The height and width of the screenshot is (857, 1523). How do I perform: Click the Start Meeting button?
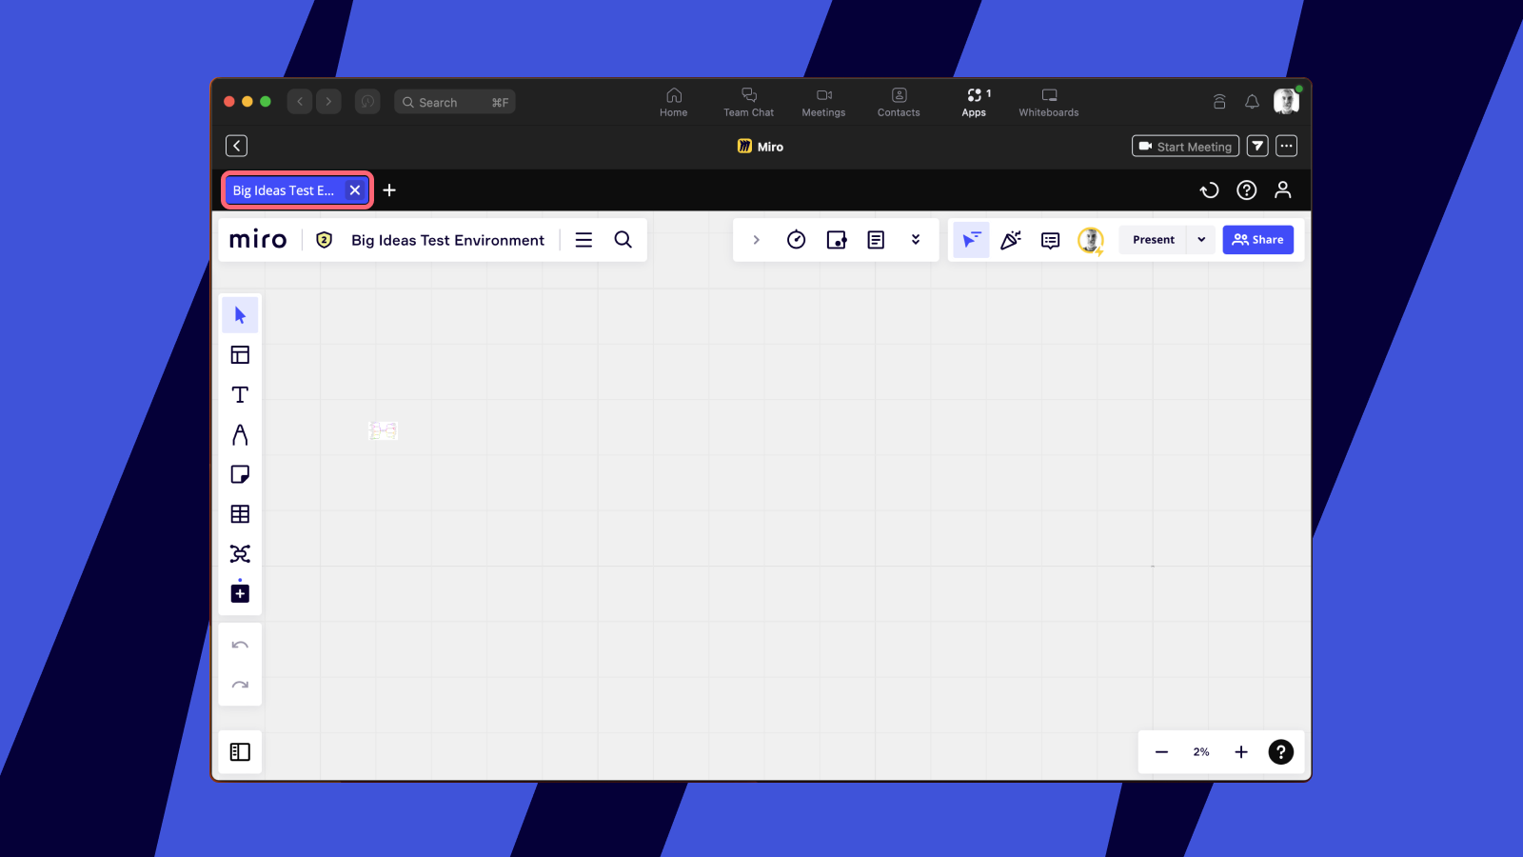point(1185,147)
